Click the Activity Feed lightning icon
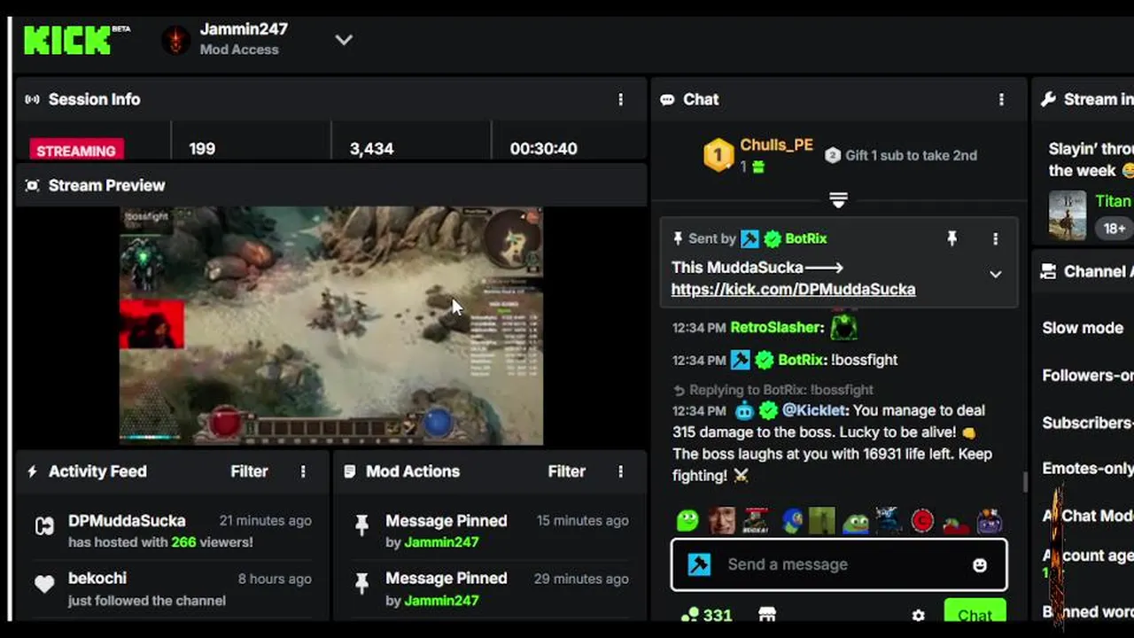 pos(33,471)
